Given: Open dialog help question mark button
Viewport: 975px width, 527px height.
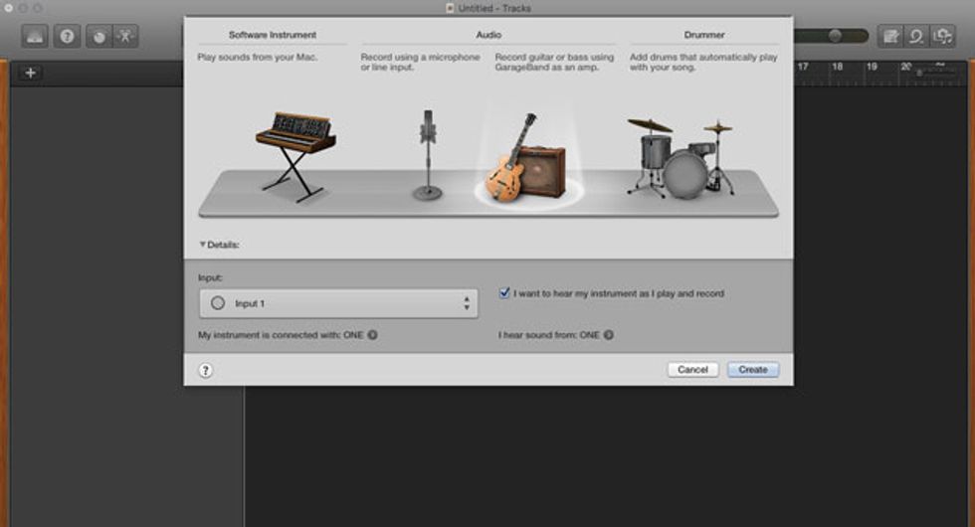Looking at the screenshot, I should tap(206, 370).
